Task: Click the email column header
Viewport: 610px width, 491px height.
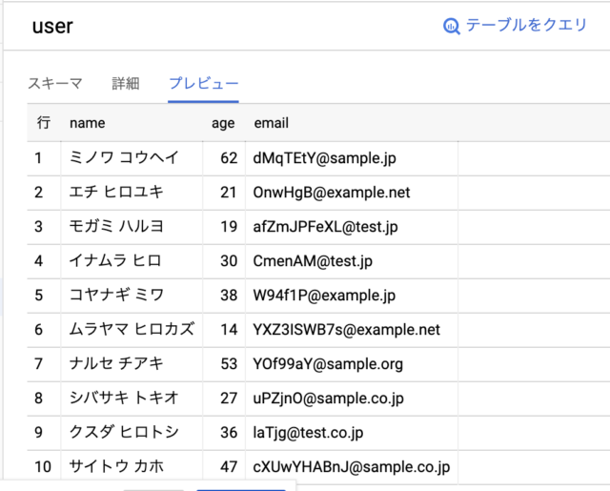Action: (271, 123)
